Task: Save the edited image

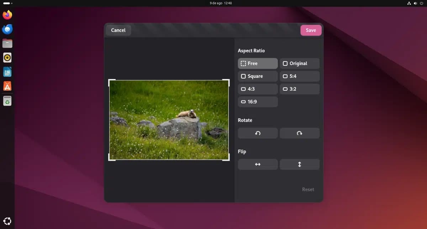Action: click(x=311, y=30)
